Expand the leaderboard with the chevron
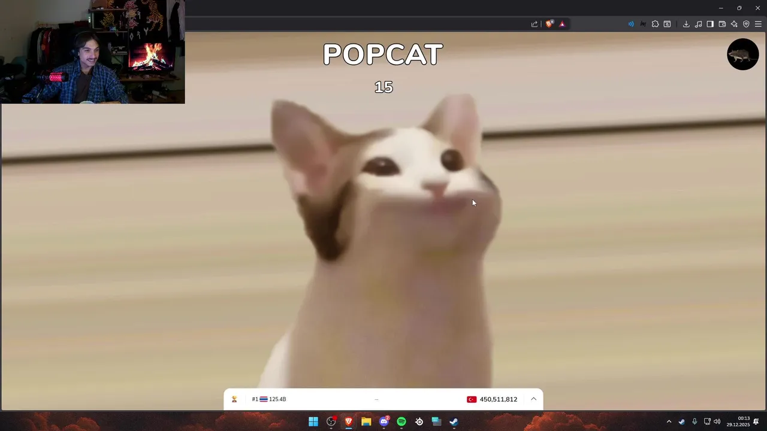767x431 pixels. tap(533, 399)
